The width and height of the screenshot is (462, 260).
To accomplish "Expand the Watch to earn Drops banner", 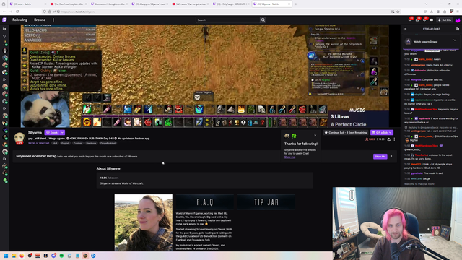I will (455, 40).
